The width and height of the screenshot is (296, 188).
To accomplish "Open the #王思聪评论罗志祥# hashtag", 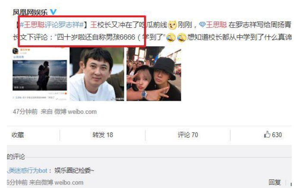I will click(x=52, y=25).
